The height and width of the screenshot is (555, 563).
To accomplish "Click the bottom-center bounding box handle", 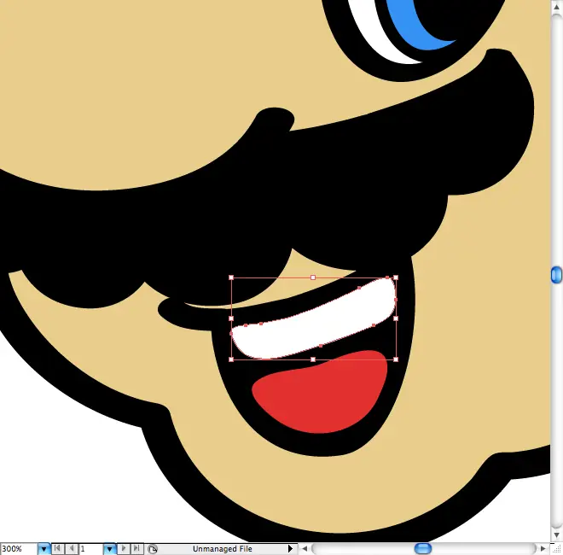I will click(313, 359).
